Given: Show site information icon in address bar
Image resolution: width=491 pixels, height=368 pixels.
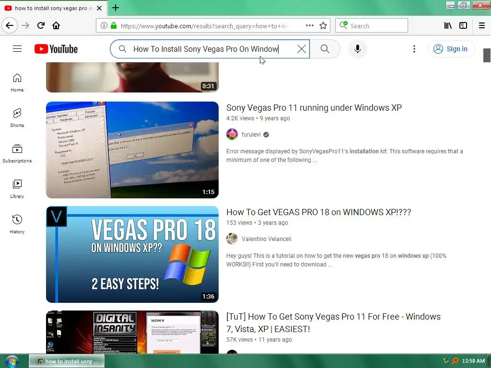Looking at the screenshot, I should (104, 26).
